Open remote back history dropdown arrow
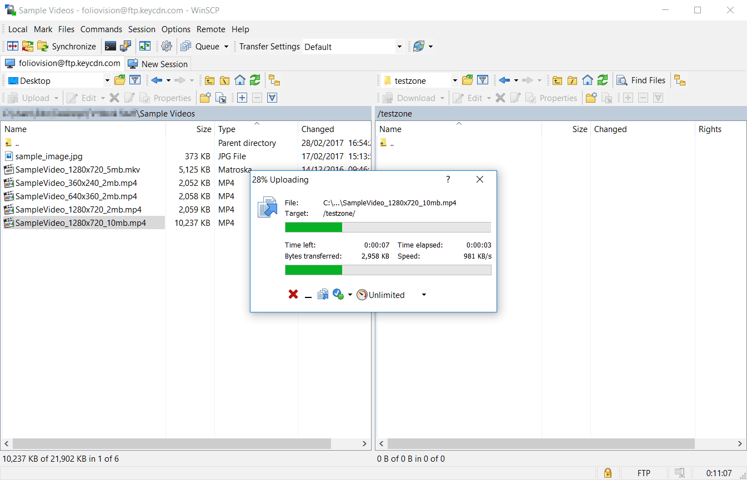The width and height of the screenshot is (747, 480). (516, 80)
